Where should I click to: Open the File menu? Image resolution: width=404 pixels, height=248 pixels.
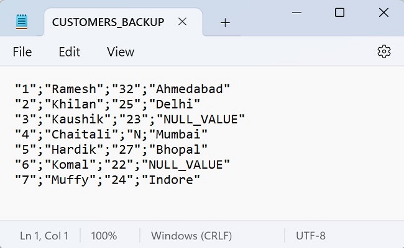click(x=22, y=52)
